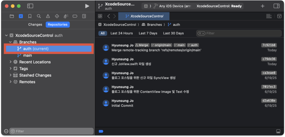Screen dimensions: 285x137
Task: Select the All time filter
Action: (x=103, y=33)
